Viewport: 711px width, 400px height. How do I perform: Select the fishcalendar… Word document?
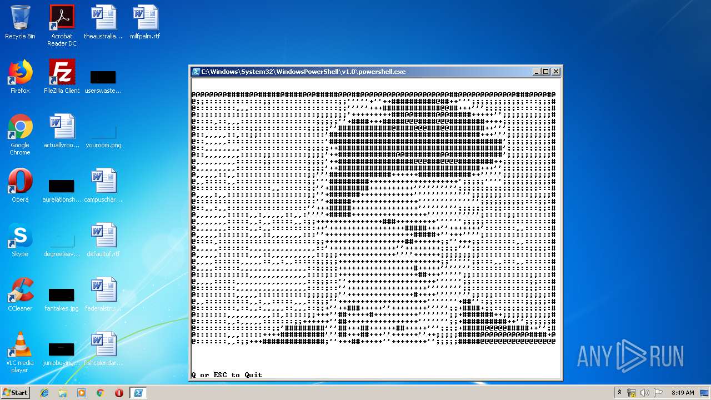(x=103, y=349)
